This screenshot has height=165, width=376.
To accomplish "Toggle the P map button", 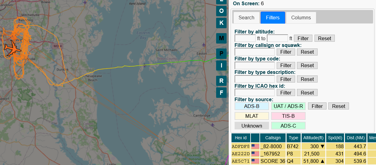I will 221,54.
